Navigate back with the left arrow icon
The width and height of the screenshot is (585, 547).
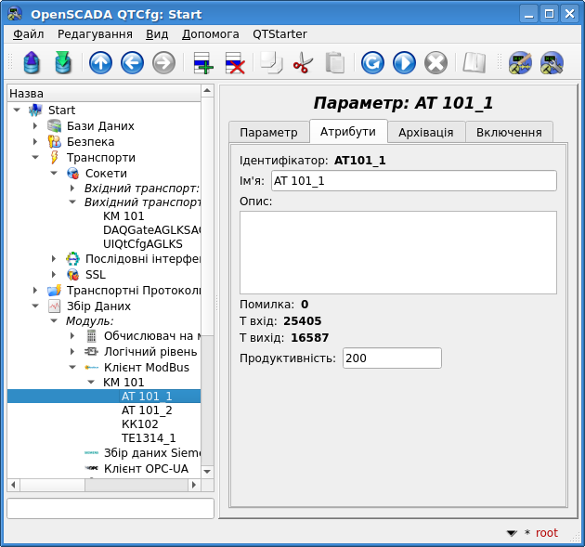[132, 62]
